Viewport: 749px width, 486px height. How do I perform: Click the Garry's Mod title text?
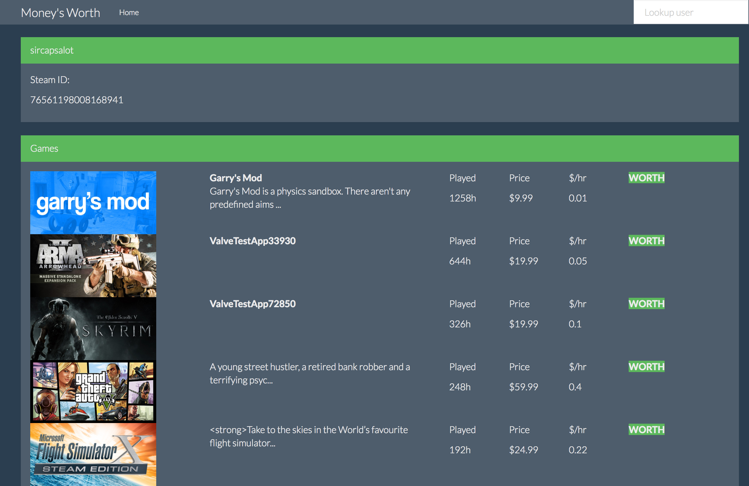[x=236, y=178]
